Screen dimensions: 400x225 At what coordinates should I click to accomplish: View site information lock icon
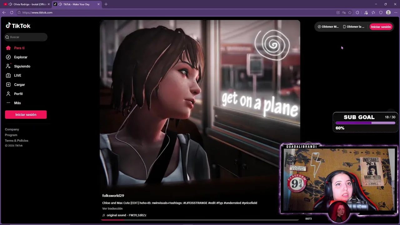point(19,12)
